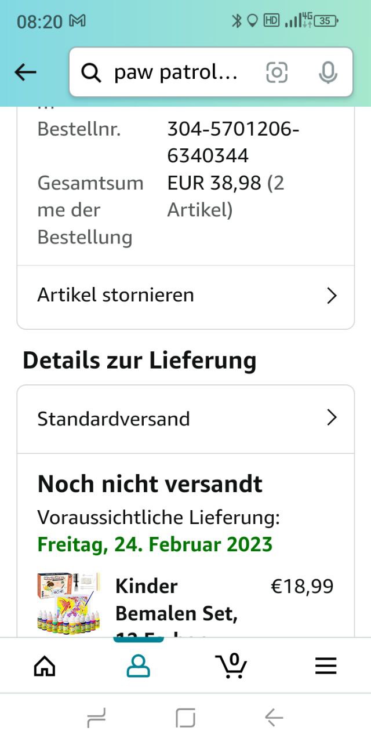Tap Android recent apps button
This screenshot has width=371, height=742.
[96, 719]
